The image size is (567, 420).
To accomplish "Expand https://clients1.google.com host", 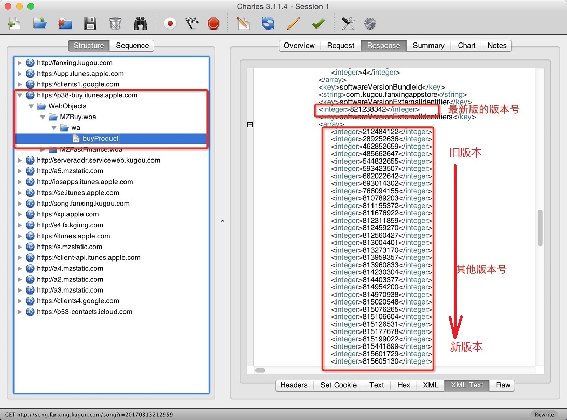I will [20, 84].
